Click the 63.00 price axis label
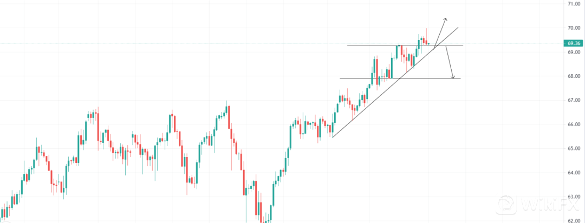Viewport: 585px width, 223px height. [574, 196]
